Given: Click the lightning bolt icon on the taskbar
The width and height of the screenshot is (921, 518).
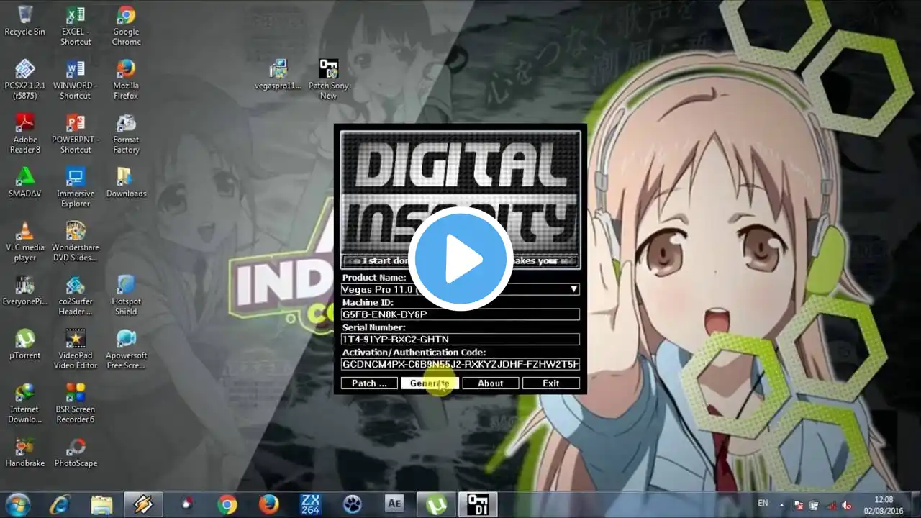Looking at the screenshot, I should 143,504.
